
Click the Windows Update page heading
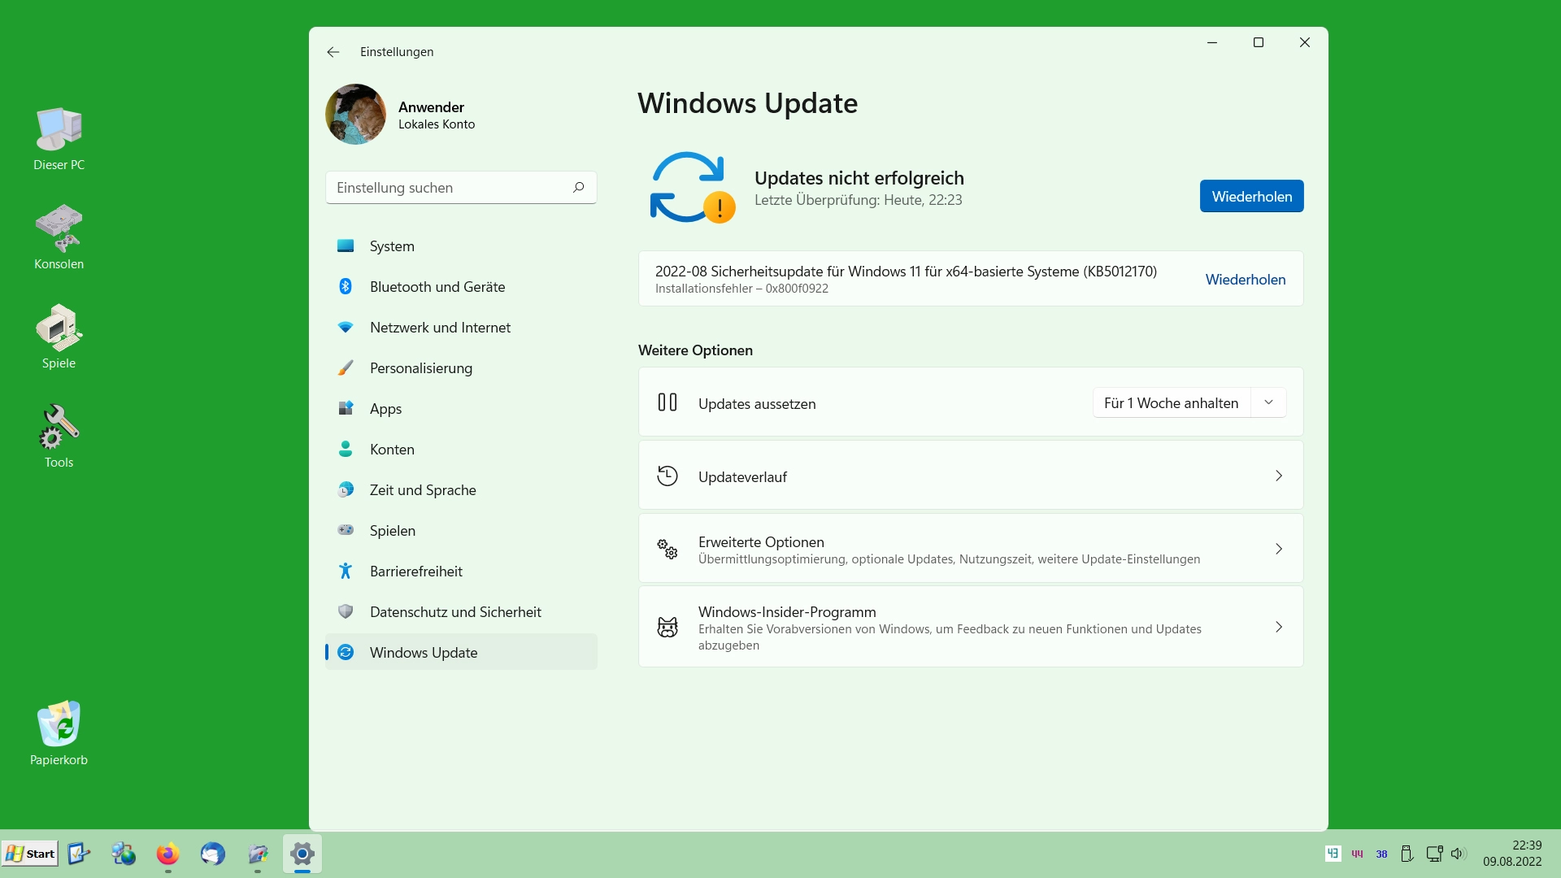(747, 103)
